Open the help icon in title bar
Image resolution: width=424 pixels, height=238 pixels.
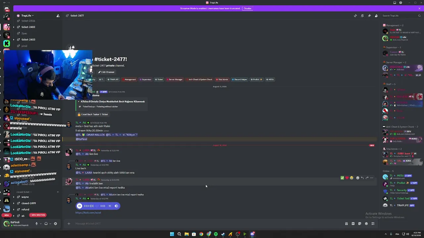[400, 3]
